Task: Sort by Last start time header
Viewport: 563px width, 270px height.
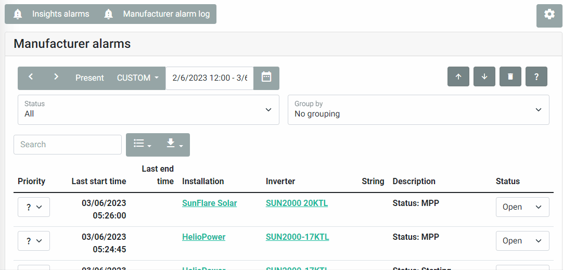Action: pos(99,182)
